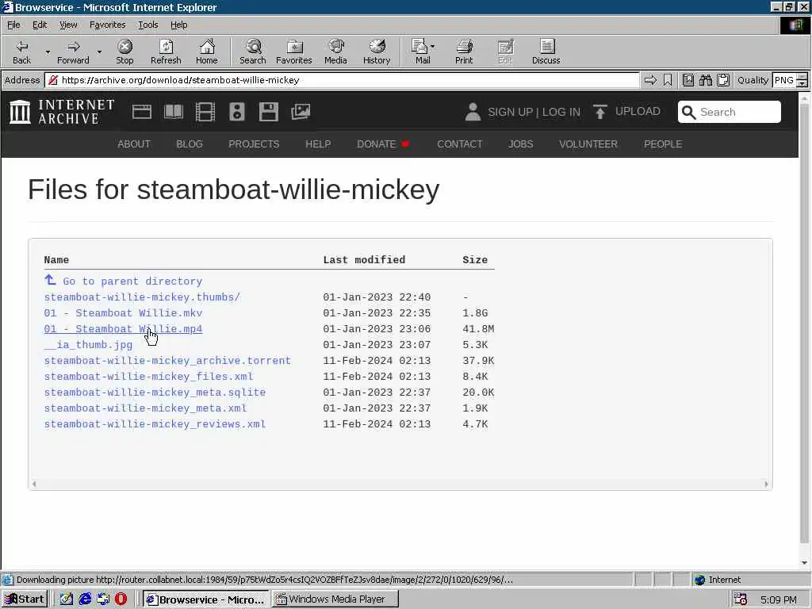Image resolution: width=812 pixels, height=609 pixels.
Task: Go to the Home page icon
Action: pyautogui.click(x=207, y=52)
